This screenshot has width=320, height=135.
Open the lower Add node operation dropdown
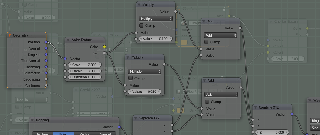click(x=221, y=95)
